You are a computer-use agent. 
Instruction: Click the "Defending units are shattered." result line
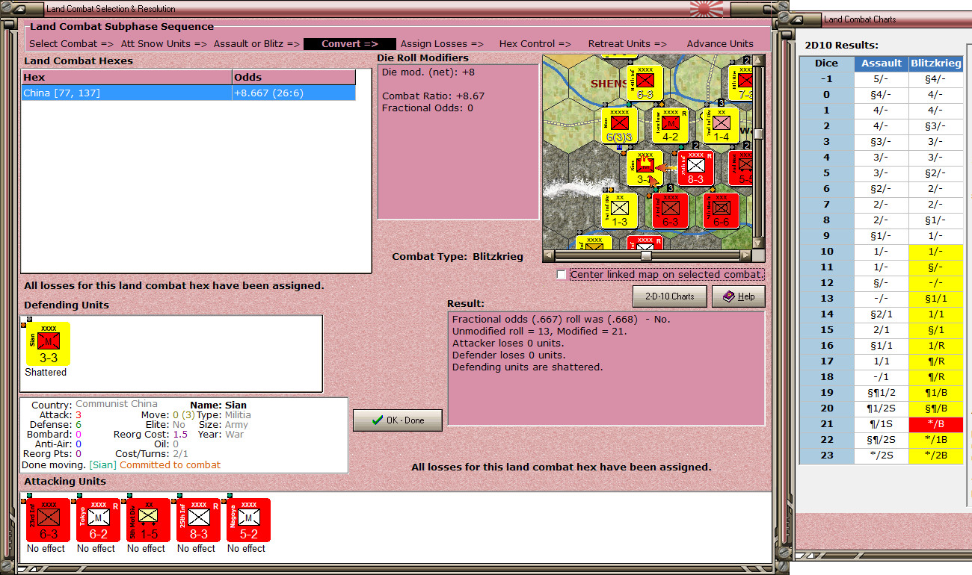pyautogui.click(x=527, y=367)
